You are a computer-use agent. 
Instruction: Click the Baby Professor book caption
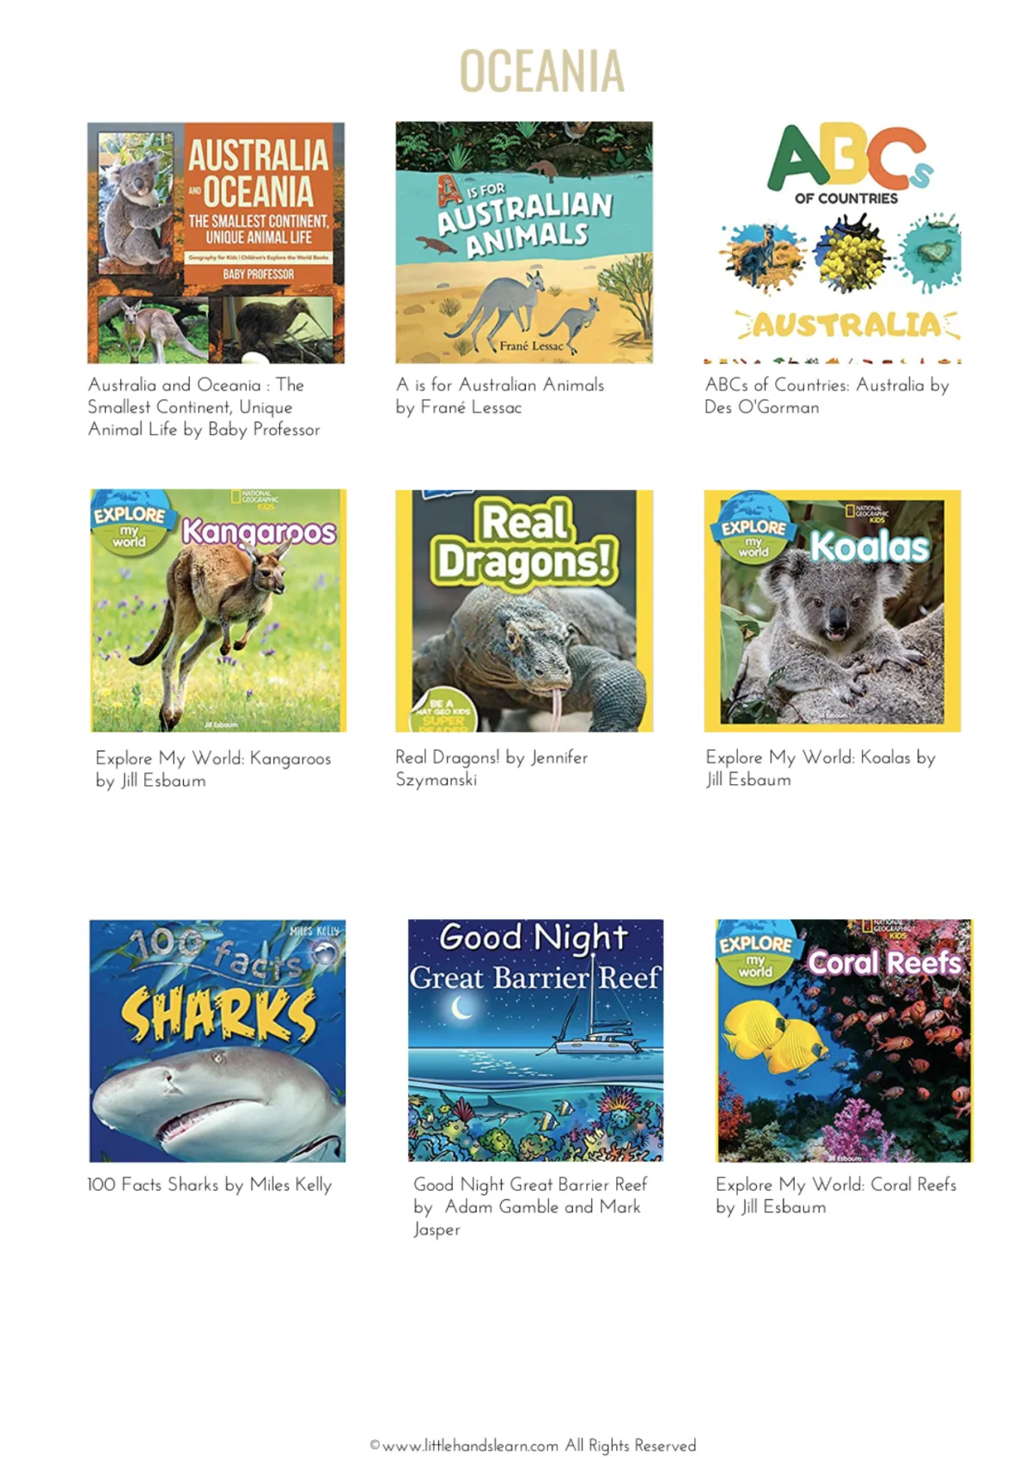tap(204, 407)
